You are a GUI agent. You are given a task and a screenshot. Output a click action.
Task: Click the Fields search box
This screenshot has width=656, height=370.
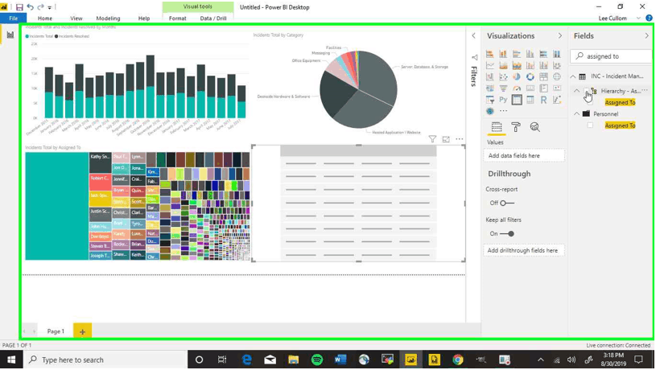click(x=611, y=56)
